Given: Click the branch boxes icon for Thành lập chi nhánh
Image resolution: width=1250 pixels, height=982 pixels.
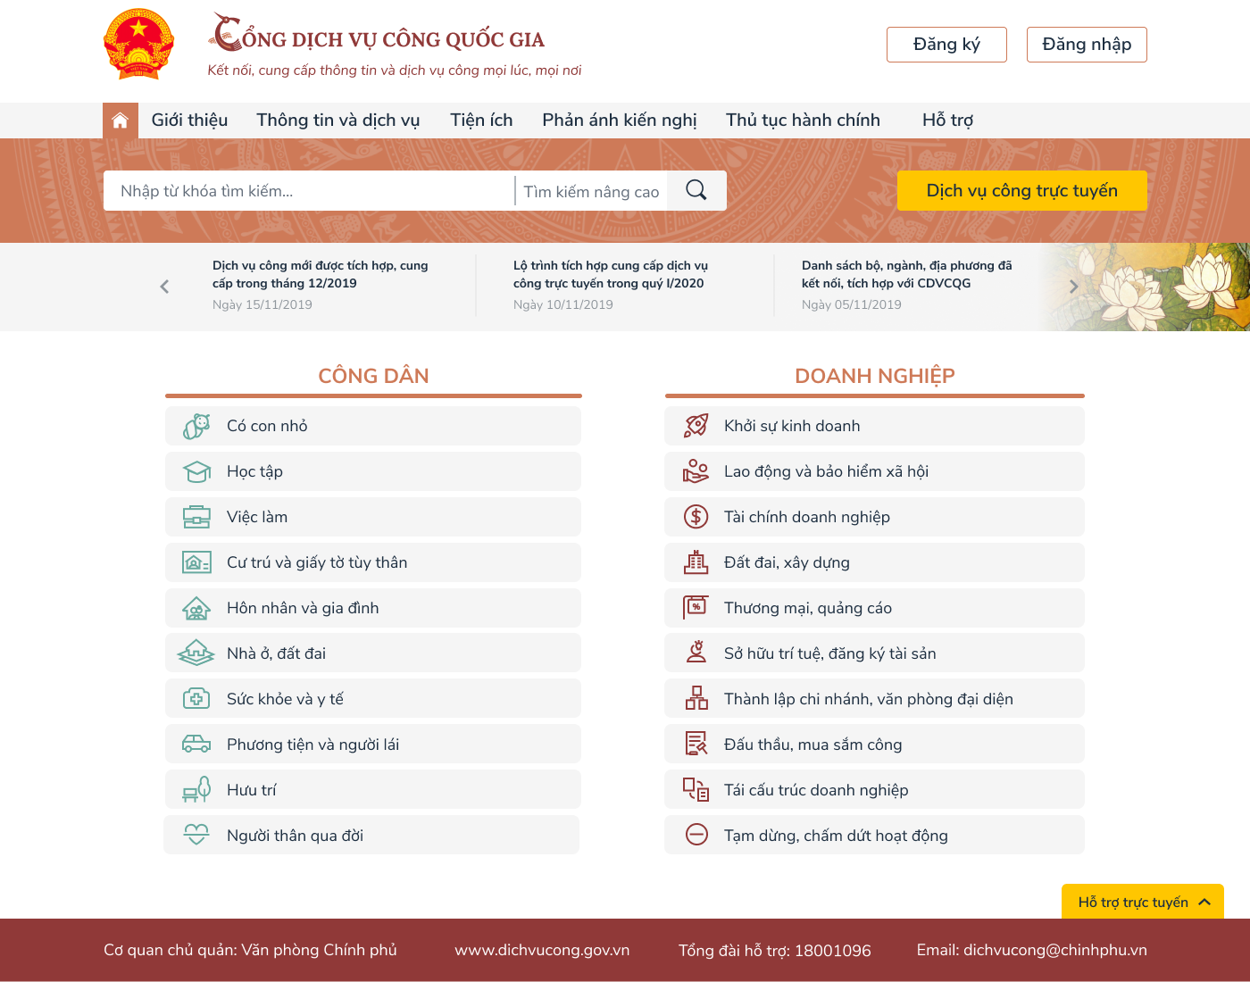Looking at the screenshot, I should point(696,698).
